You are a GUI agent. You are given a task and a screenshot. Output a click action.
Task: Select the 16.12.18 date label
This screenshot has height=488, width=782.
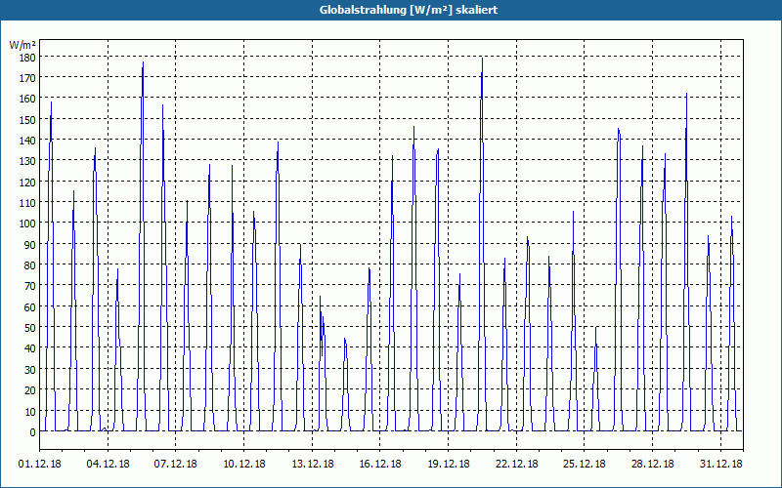pos(380,464)
